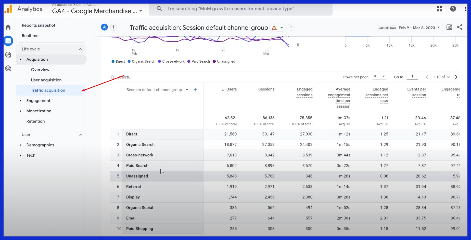Screen dimensions: 471x240
Task: Toggle Cross-network series in chart legend
Action: coord(171,61)
